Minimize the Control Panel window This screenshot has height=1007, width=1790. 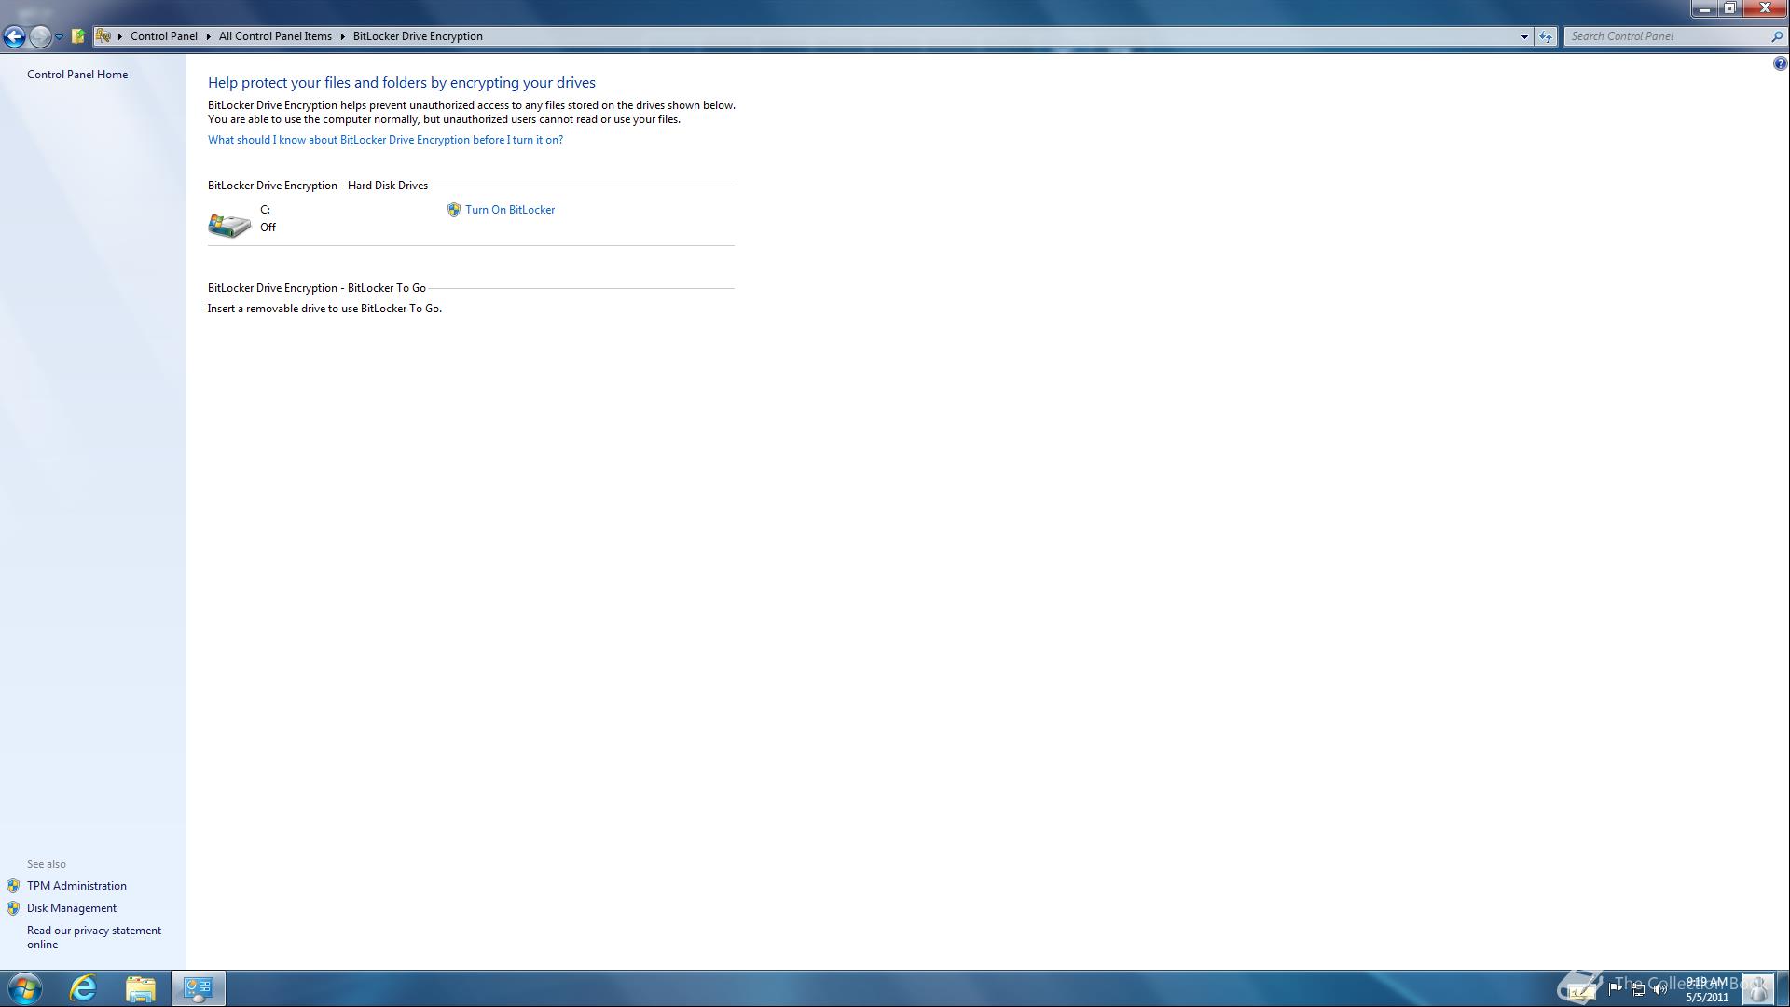1705,8
